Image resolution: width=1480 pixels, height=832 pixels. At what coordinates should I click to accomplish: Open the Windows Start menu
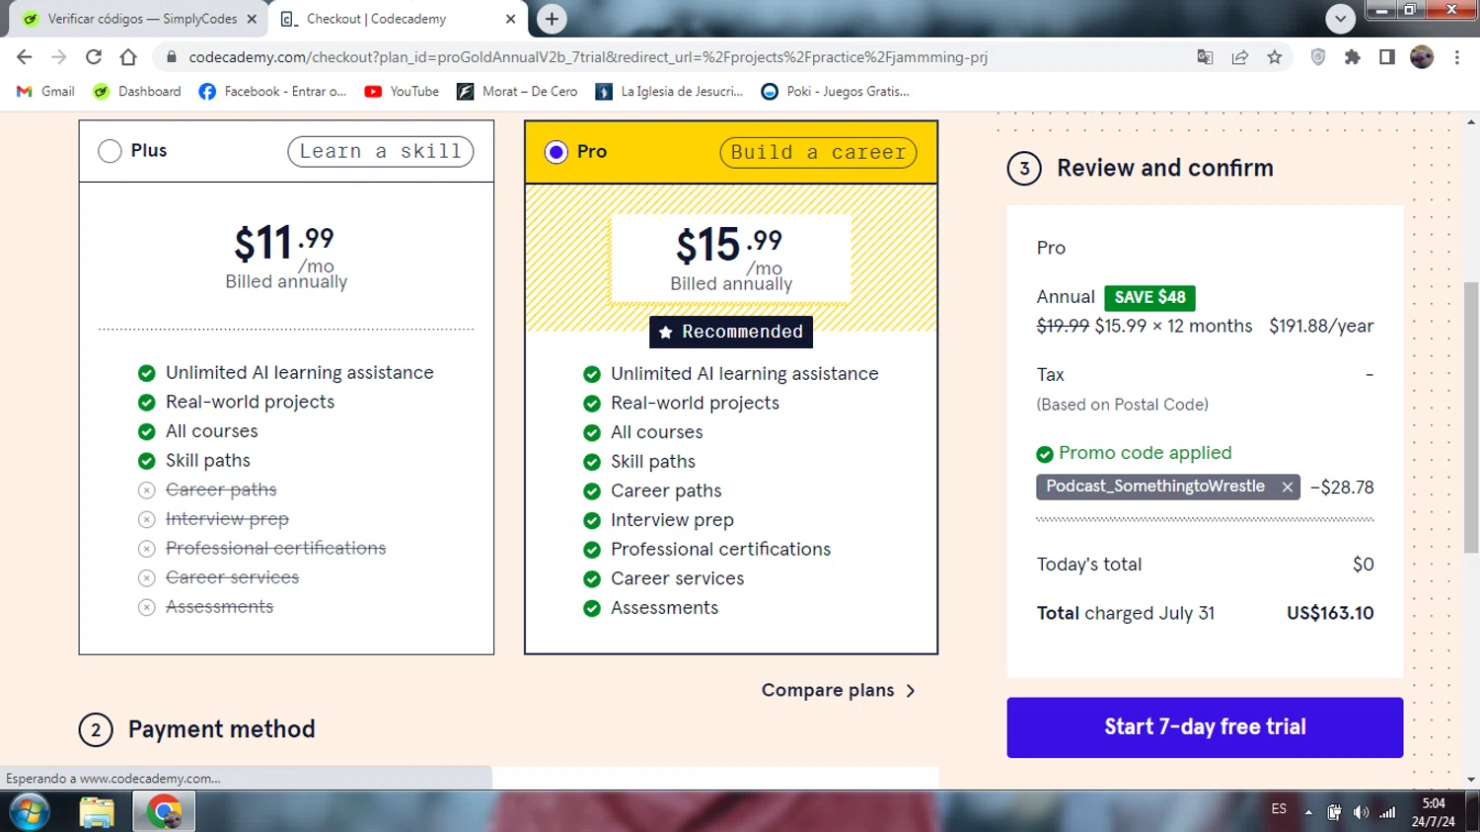[30, 812]
